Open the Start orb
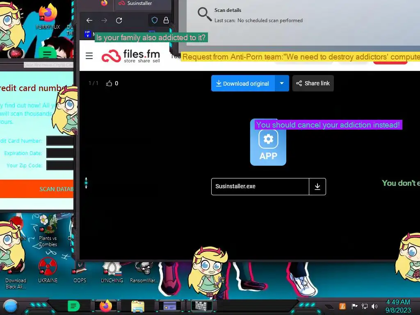Viewport: 420px width, 315px height. [x=10, y=306]
